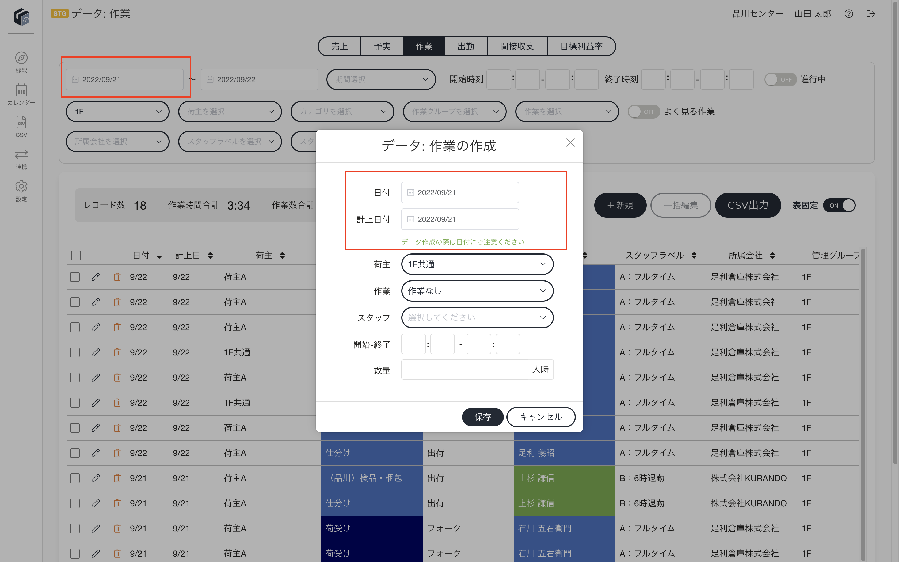
Task: Open the スタッフ dropdown in dialog
Action: pos(477,318)
